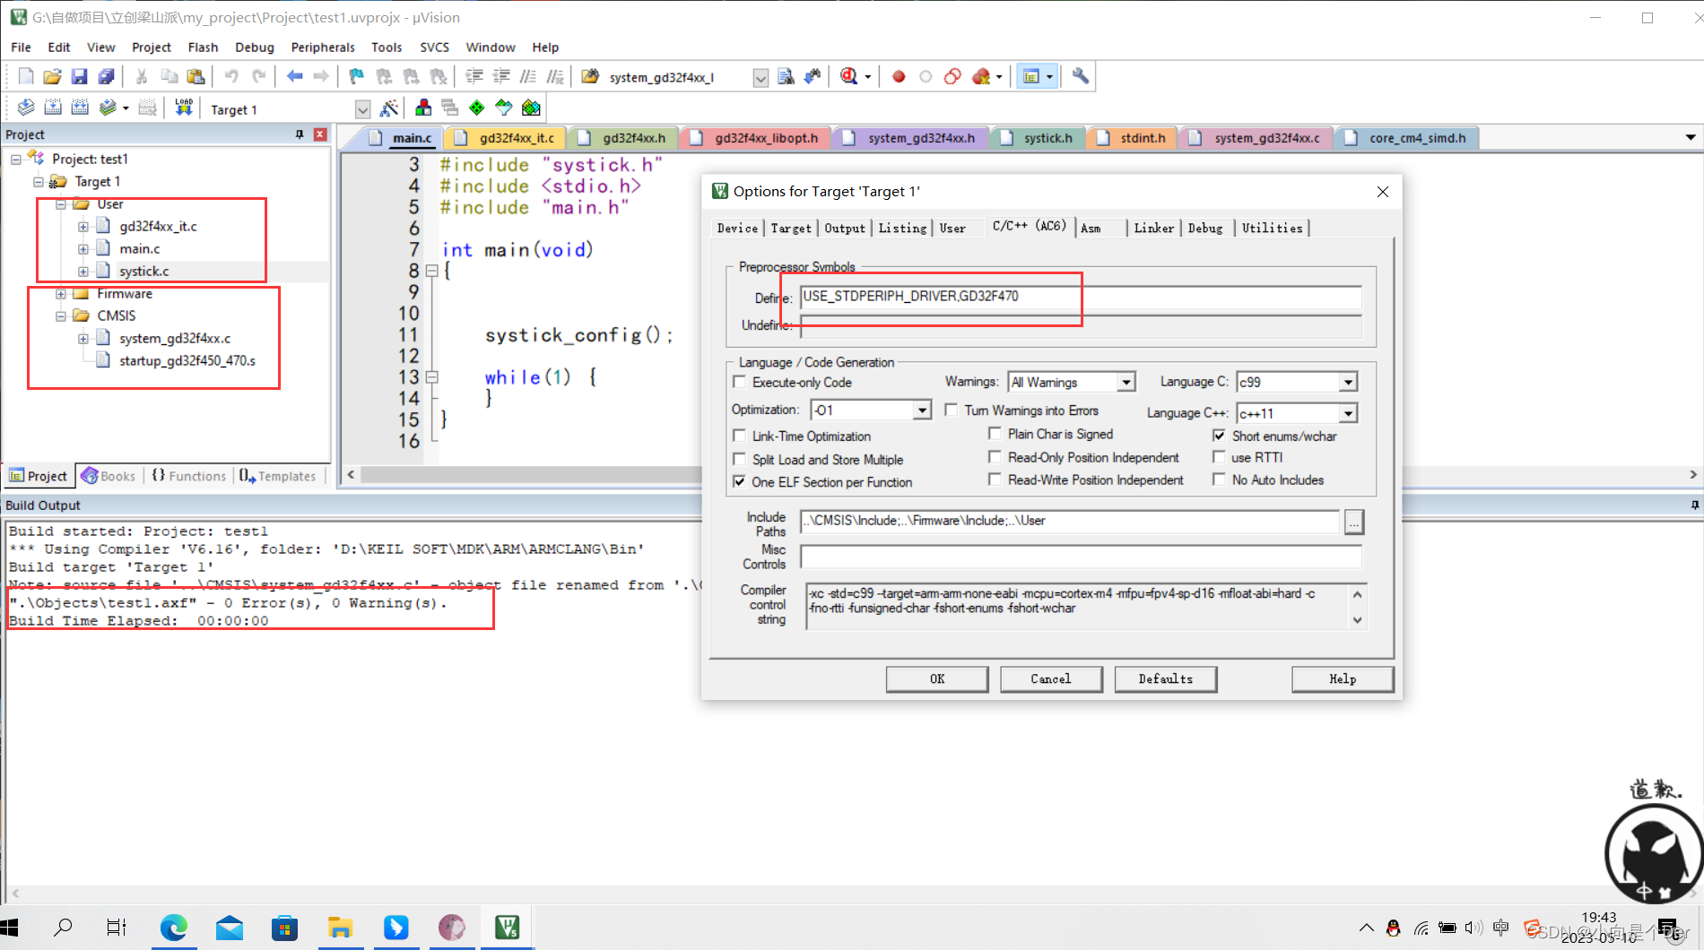Click the Indent selected lines icon

[x=474, y=77]
